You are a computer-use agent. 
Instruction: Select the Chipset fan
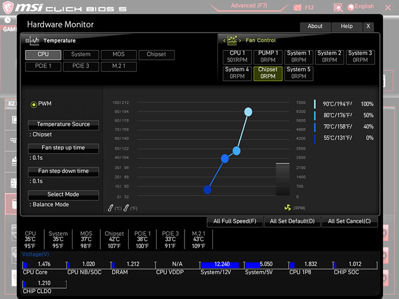[x=268, y=73]
